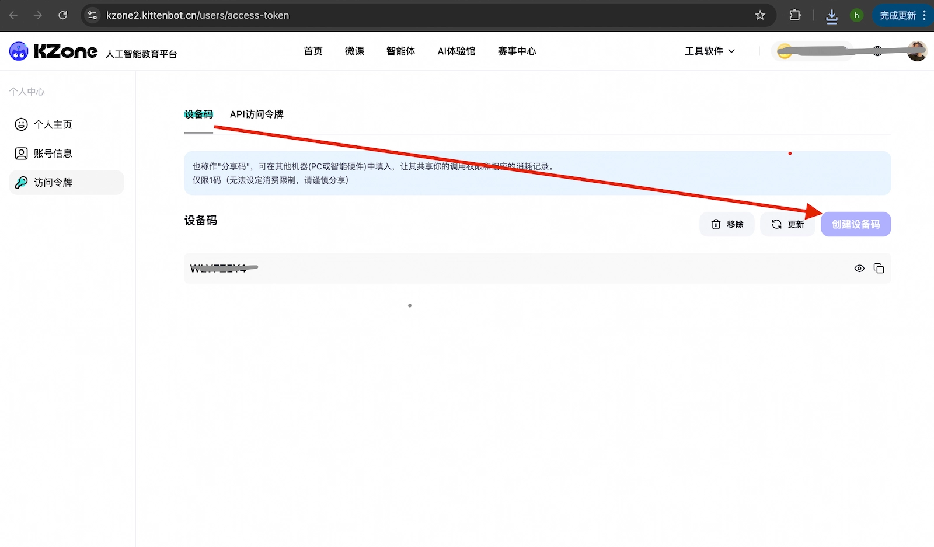934x547 pixels.
Task: Toggle the bookmark star for this page
Action: click(760, 15)
